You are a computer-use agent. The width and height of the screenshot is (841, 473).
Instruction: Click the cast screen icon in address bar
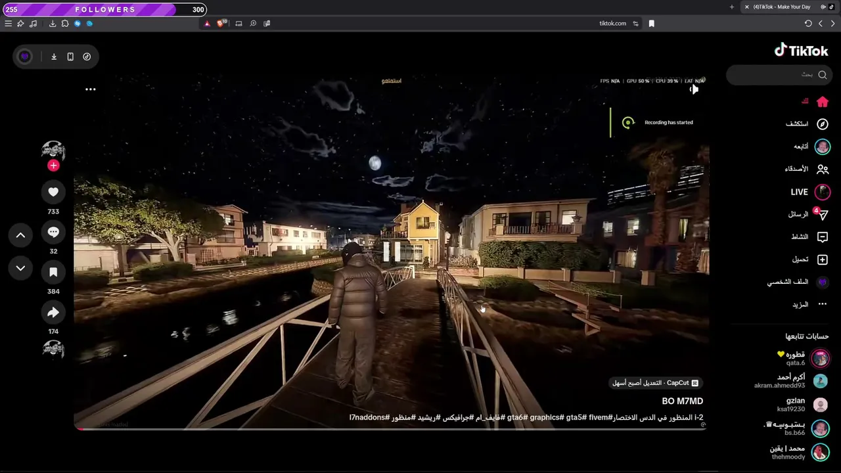click(239, 24)
